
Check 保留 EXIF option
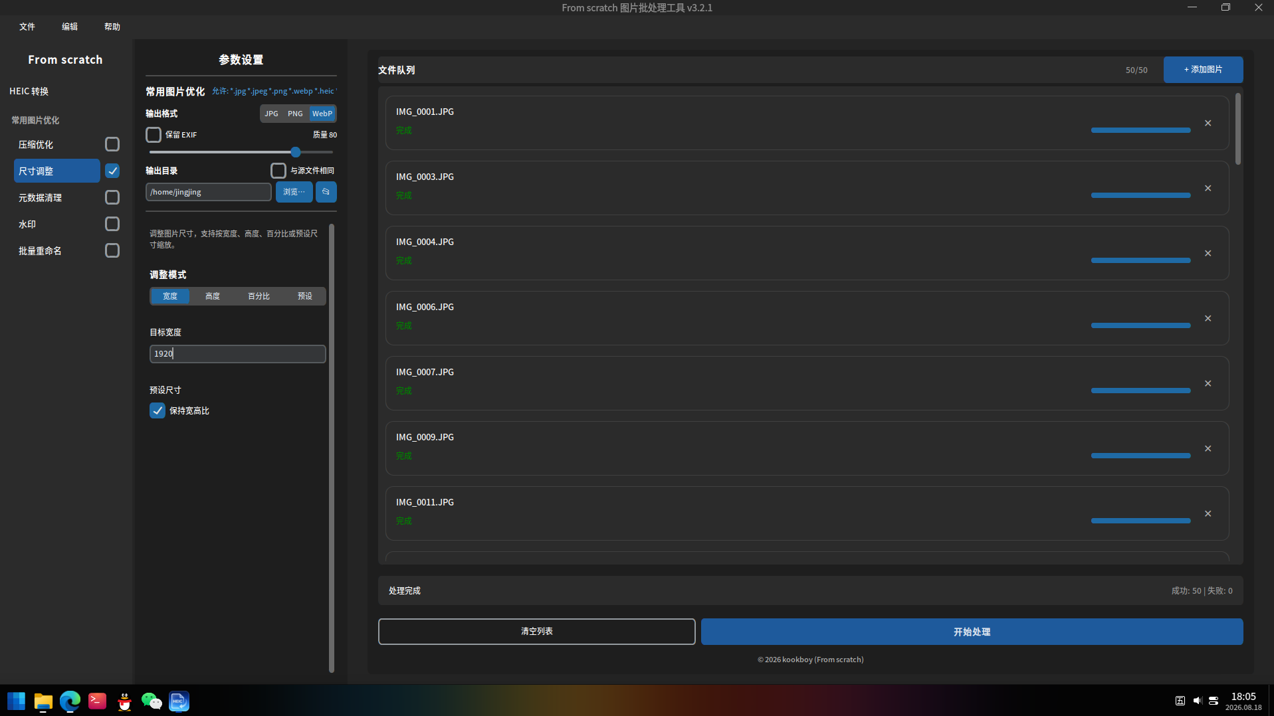click(154, 135)
